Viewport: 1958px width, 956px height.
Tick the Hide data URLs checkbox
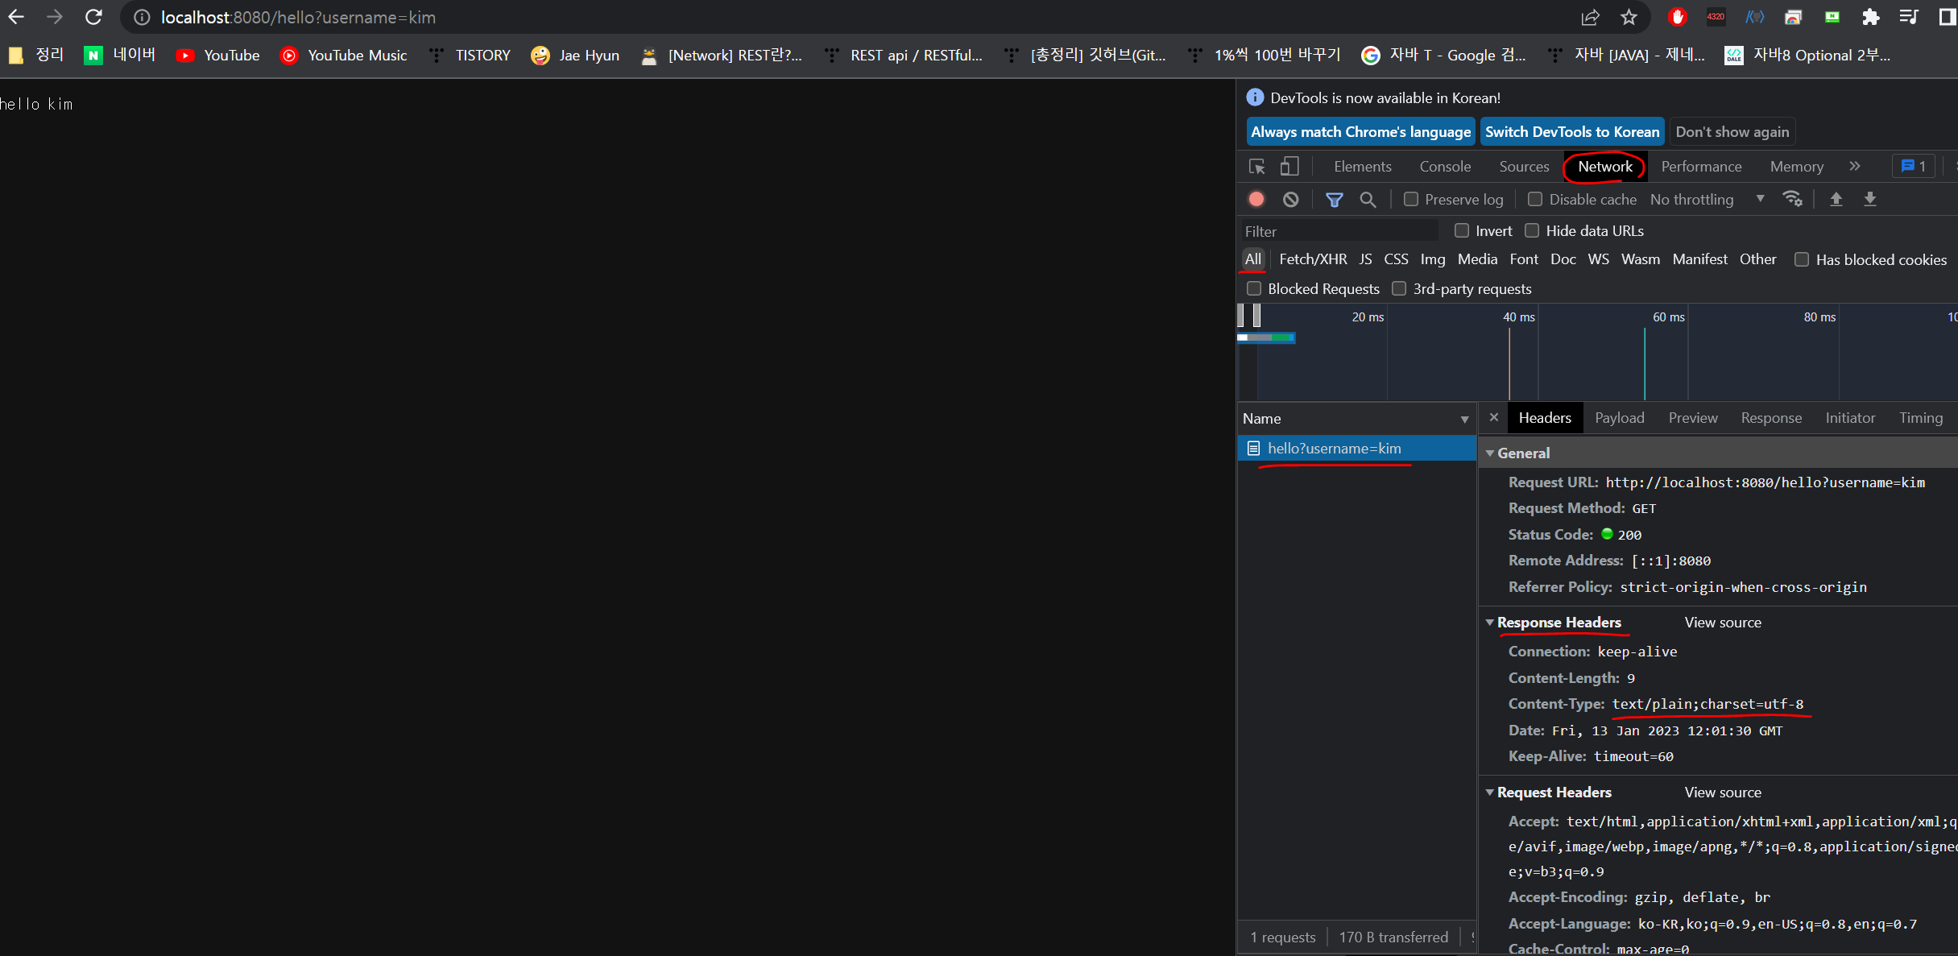(x=1532, y=231)
